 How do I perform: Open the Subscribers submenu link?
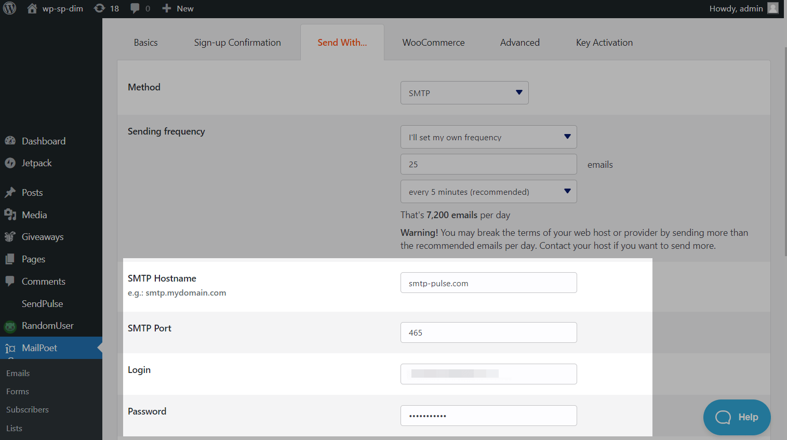coord(28,410)
